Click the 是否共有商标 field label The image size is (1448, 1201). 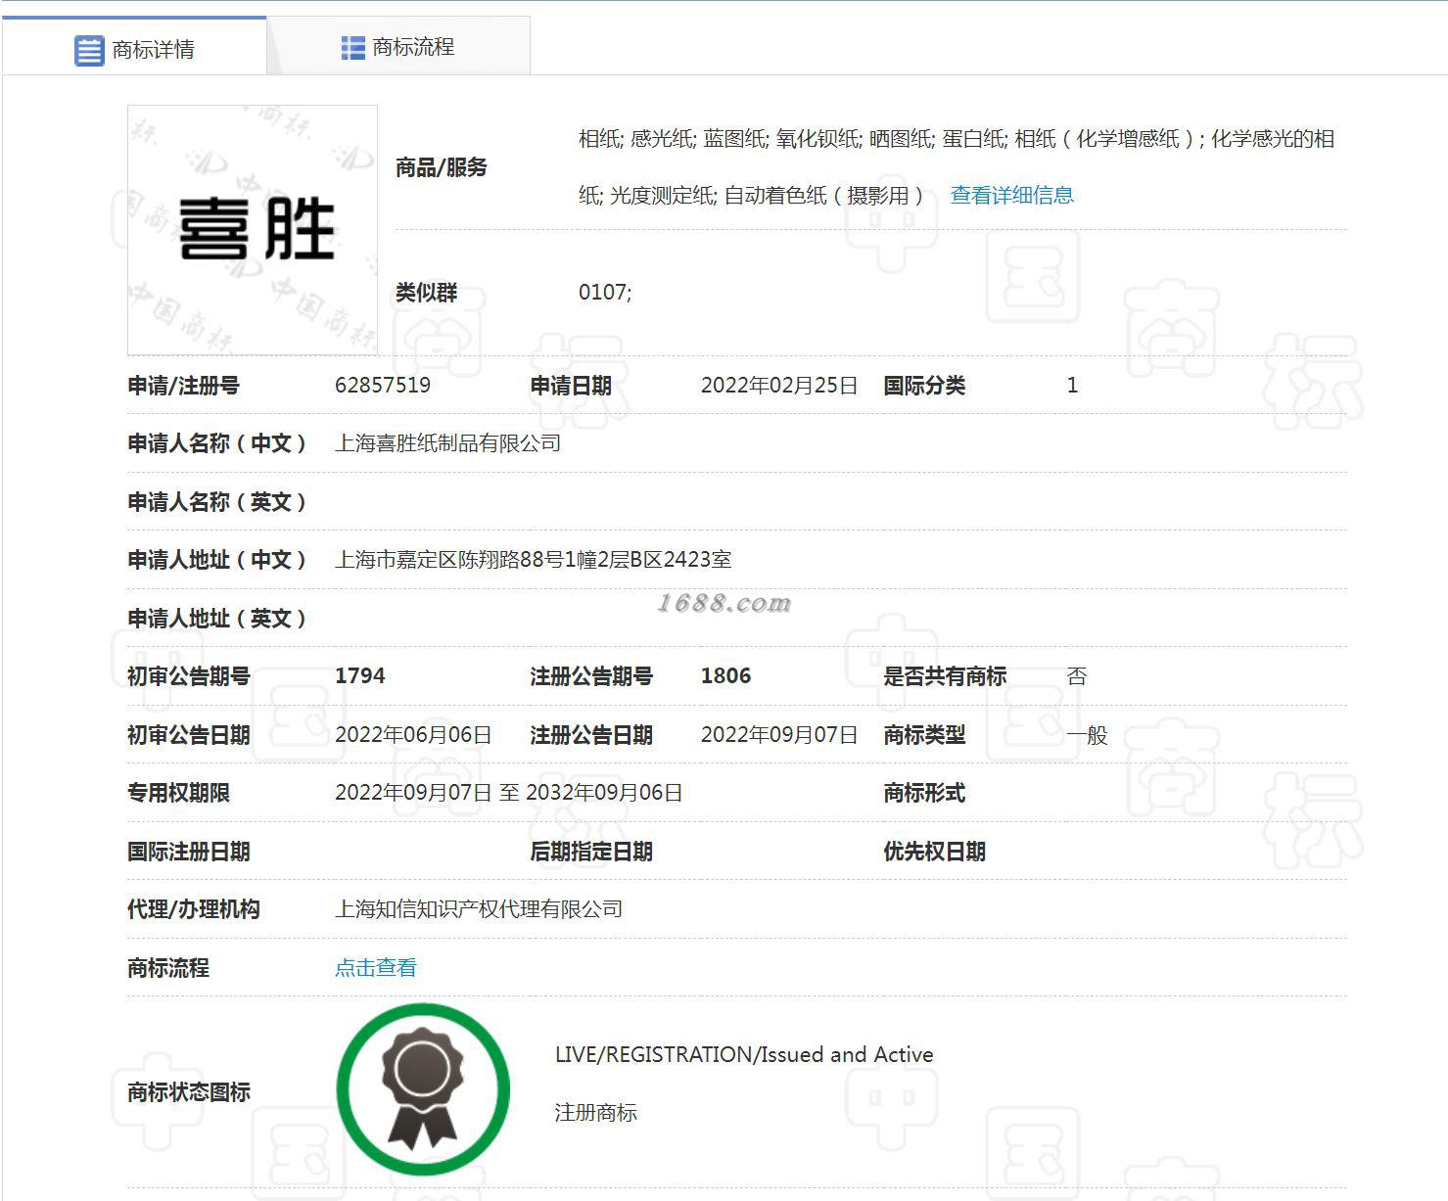click(x=945, y=676)
